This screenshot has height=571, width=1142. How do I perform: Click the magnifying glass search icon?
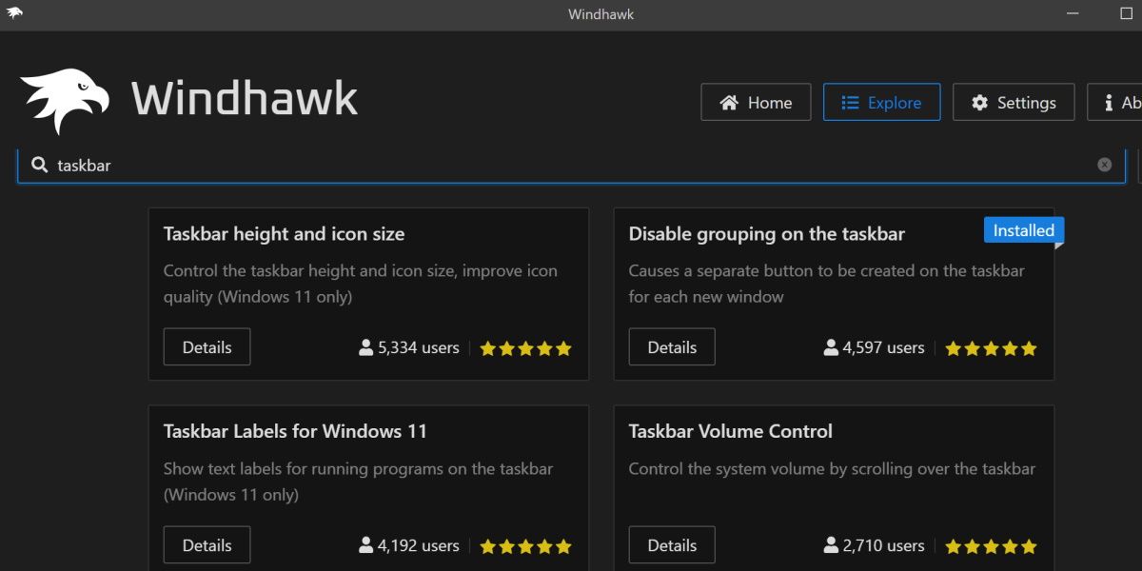(x=39, y=164)
